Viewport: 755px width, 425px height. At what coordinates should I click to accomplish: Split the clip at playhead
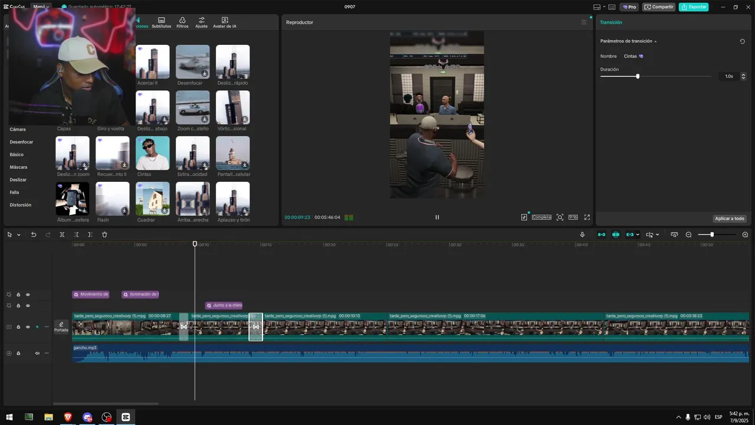62,235
